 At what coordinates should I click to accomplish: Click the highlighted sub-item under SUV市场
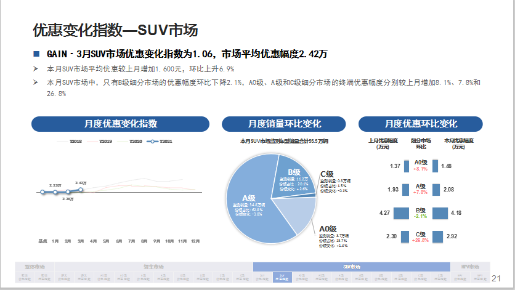(281, 276)
